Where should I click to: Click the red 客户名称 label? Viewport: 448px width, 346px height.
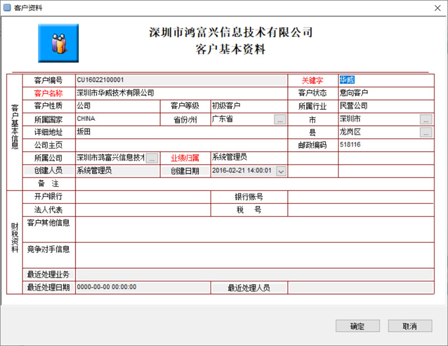[x=48, y=93]
